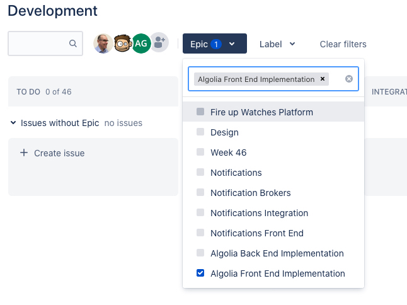Screen dimensions: 407x305
Task: Check the Notifications epic checkbox
Action: tap(200, 172)
